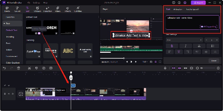Play the video in the player
Image resolution: width=223 pixels, height=111 pixels.
click(131, 62)
